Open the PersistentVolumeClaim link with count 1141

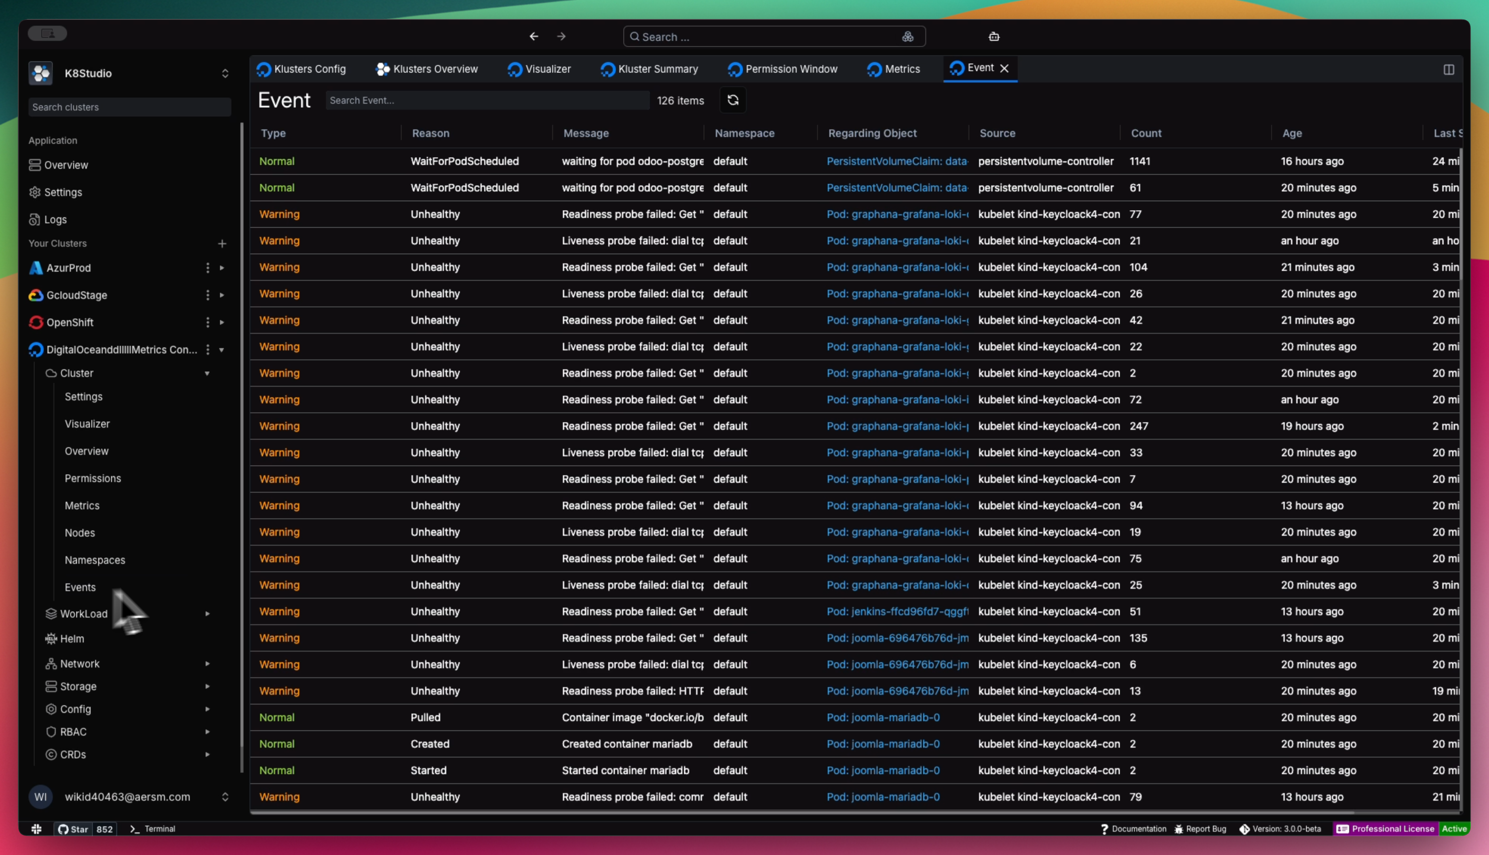897,161
